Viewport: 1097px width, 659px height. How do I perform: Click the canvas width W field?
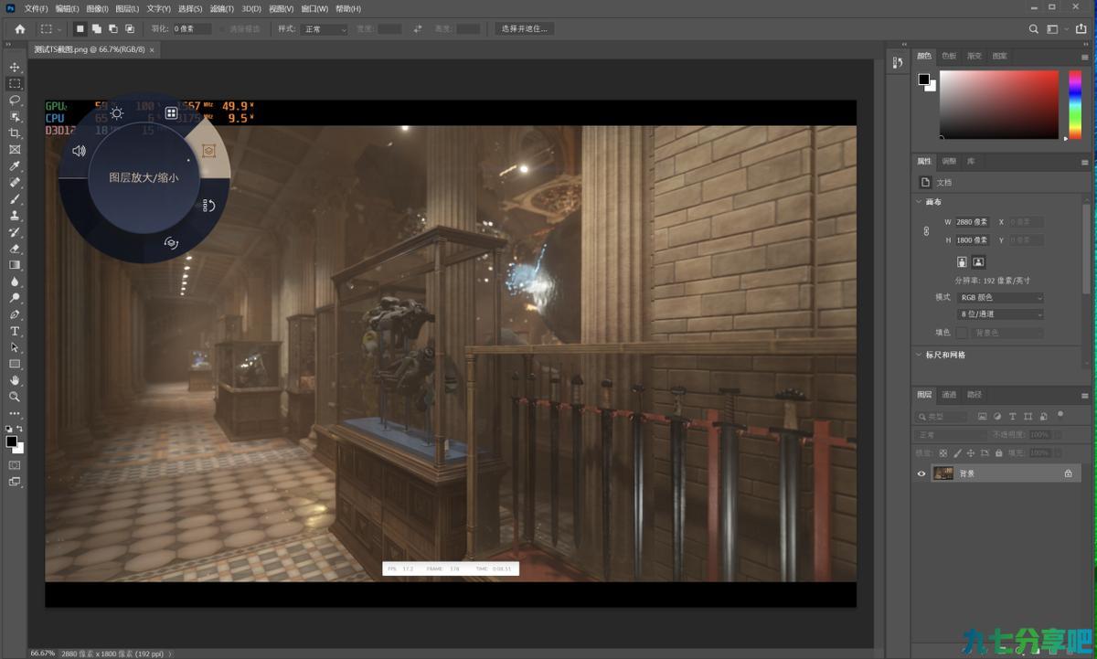(973, 222)
